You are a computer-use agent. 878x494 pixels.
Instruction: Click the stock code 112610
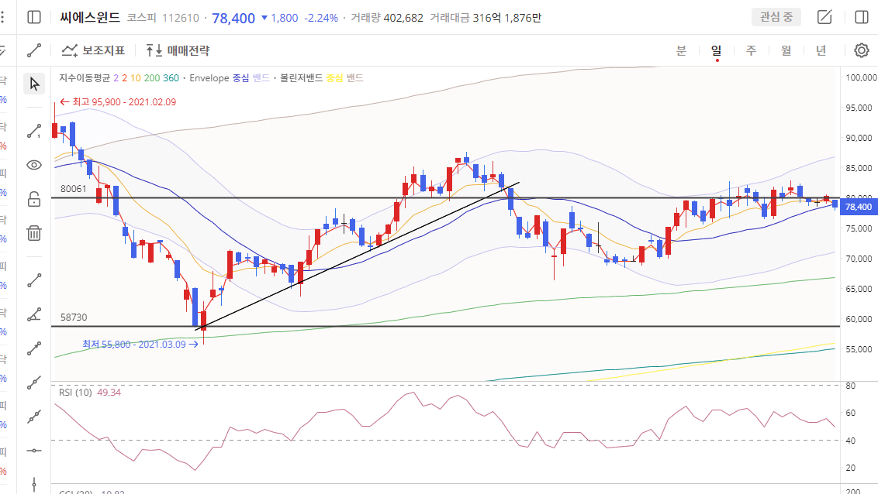180,18
